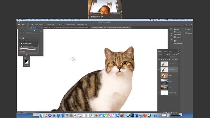Hide the Background layer
The image size is (210, 118).
pyautogui.click(x=159, y=93)
